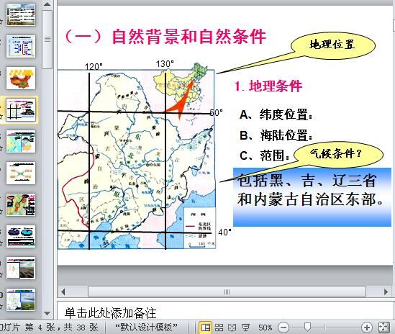395x334 pixels.
Task: Zoom out with the minus button
Action: coord(283,328)
